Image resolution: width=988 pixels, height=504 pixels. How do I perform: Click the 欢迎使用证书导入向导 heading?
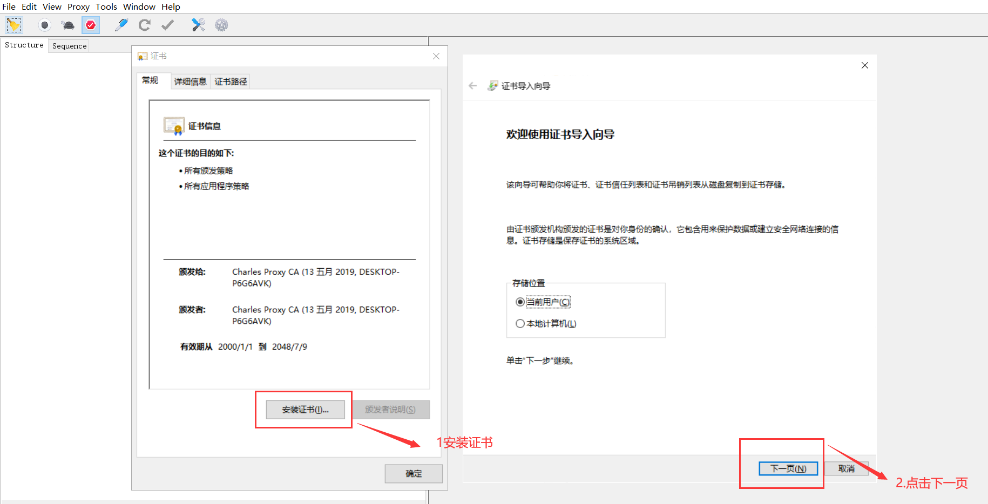coord(560,134)
